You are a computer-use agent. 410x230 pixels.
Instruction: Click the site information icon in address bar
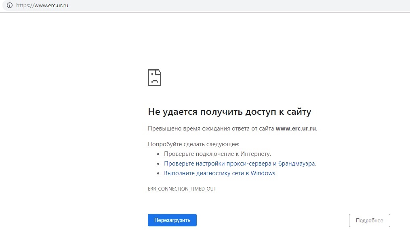[x=10, y=6]
